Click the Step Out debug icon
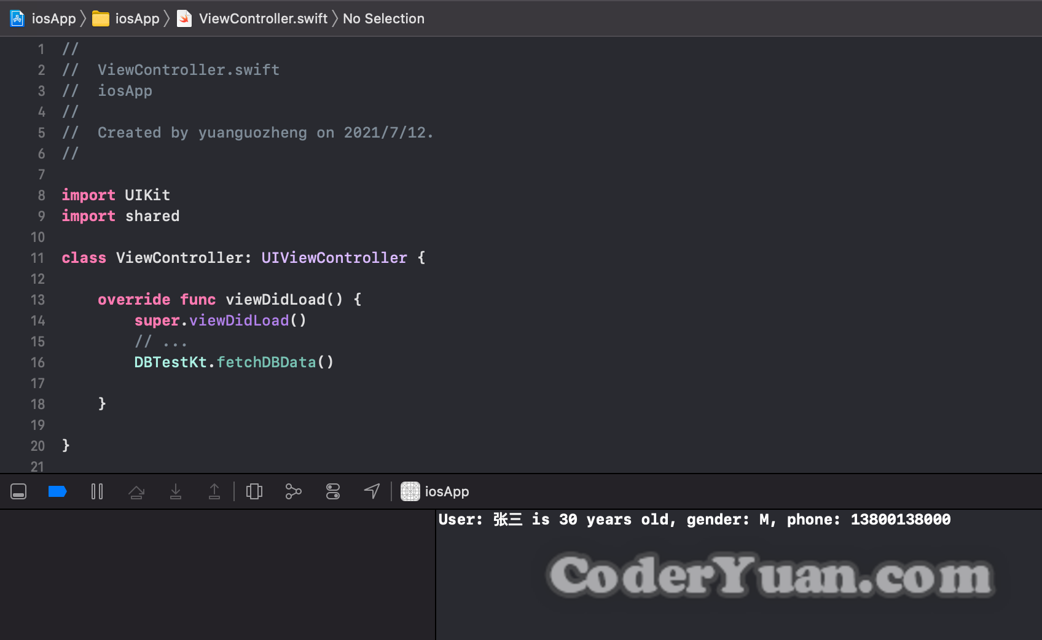This screenshot has height=640, width=1042. coord(214,491)
